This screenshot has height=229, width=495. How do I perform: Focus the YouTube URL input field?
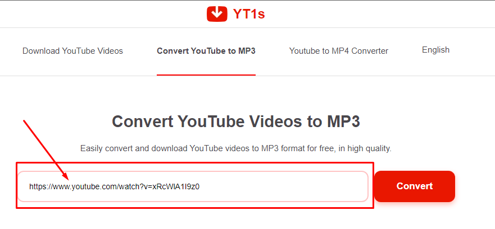(193, 186)
